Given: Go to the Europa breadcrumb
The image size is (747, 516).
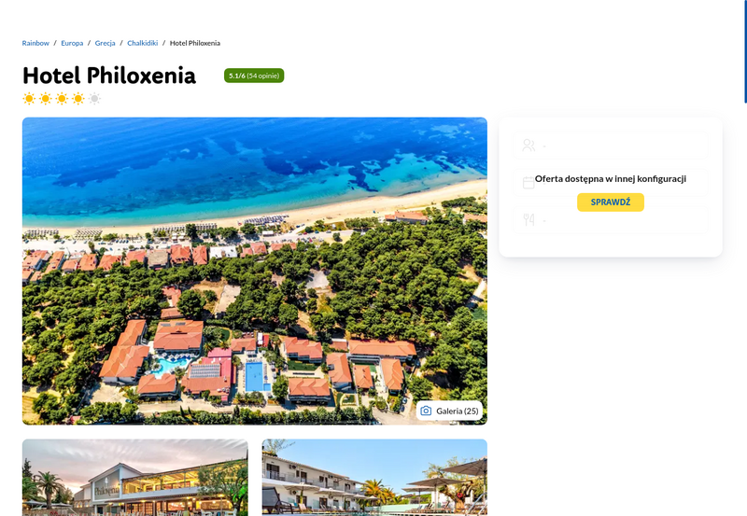Looking at the screenshot, I should pyautogui.click(x=72, y=43).
